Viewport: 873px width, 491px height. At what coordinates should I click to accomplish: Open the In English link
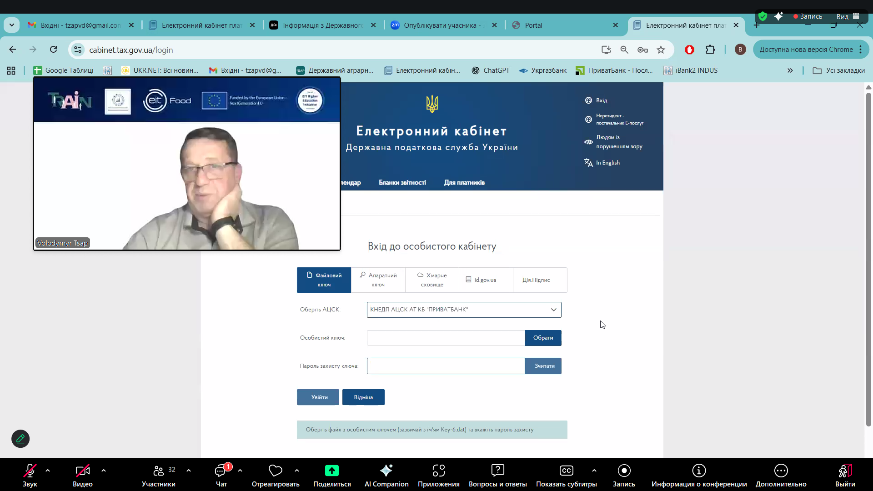tap(608, 162)
